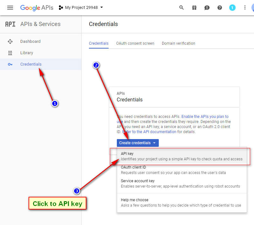This screenshot has height=225, width=254.
Task: Open the Domain verification tab
Action: pos(178,43)
